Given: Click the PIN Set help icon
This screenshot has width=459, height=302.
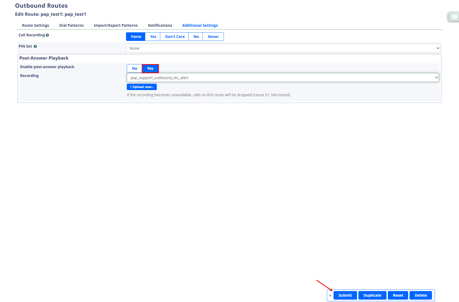Looking at the screenshot, I should click(35, 47).
